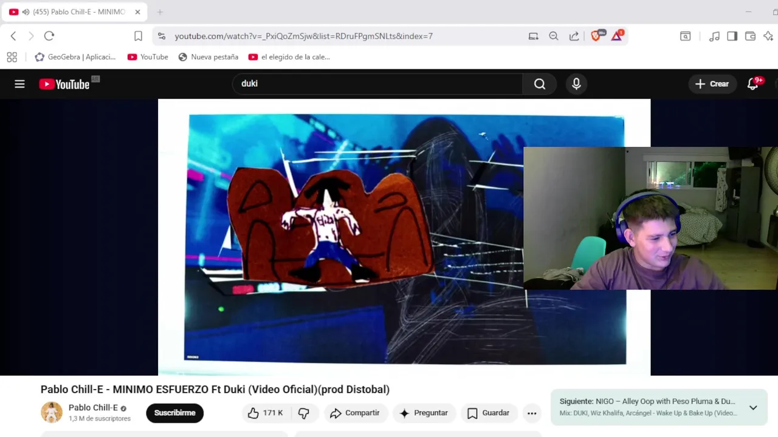The width and height of the screenshot is (778, 437).
Task: Open more actions three-dot menu
Action: point(532,413)
